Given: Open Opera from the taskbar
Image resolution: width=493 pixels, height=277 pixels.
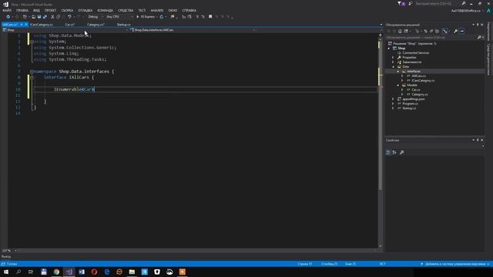Looking at the screenshot, I should [94, 272].
